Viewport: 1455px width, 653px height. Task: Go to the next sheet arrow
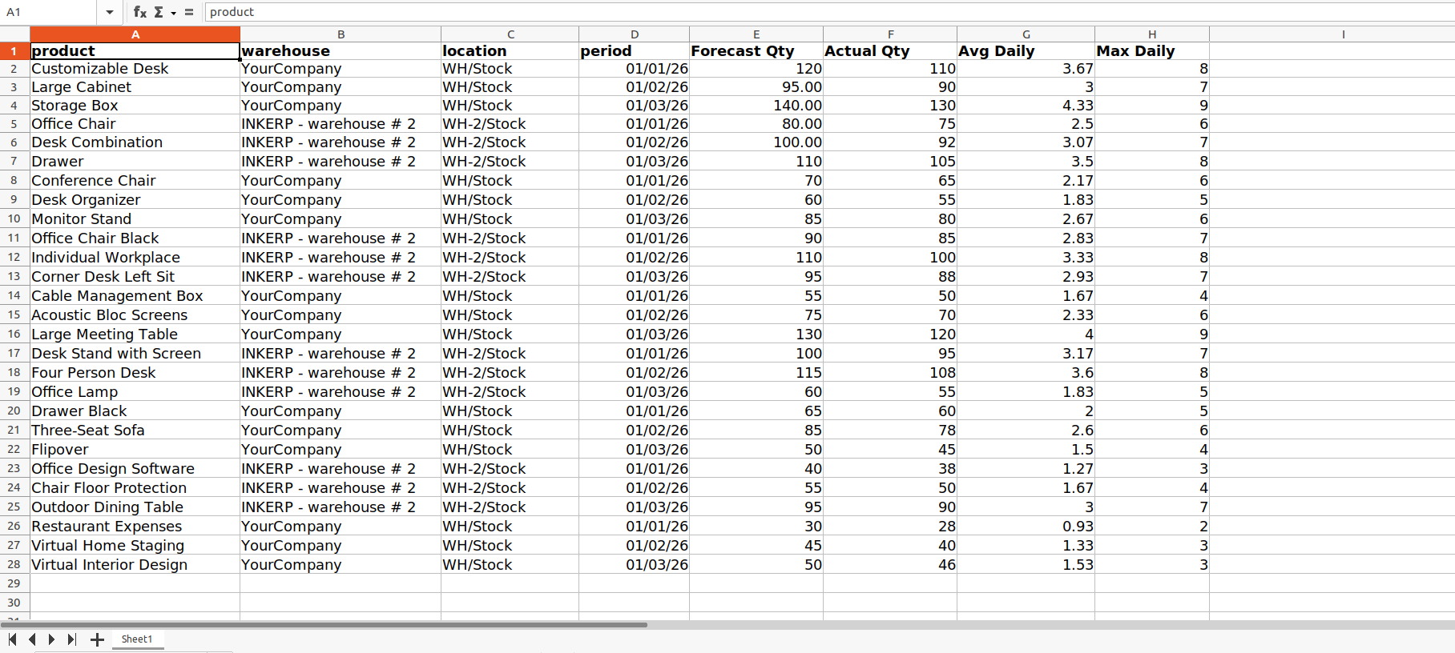[52, 639]
